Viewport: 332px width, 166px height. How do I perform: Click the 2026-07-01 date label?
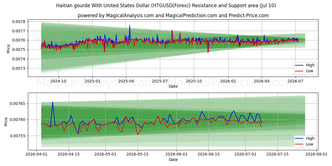pyautogui.click(x=246, y=155)
